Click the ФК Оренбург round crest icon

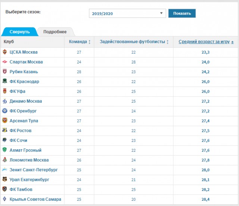[x=5, y=110]
